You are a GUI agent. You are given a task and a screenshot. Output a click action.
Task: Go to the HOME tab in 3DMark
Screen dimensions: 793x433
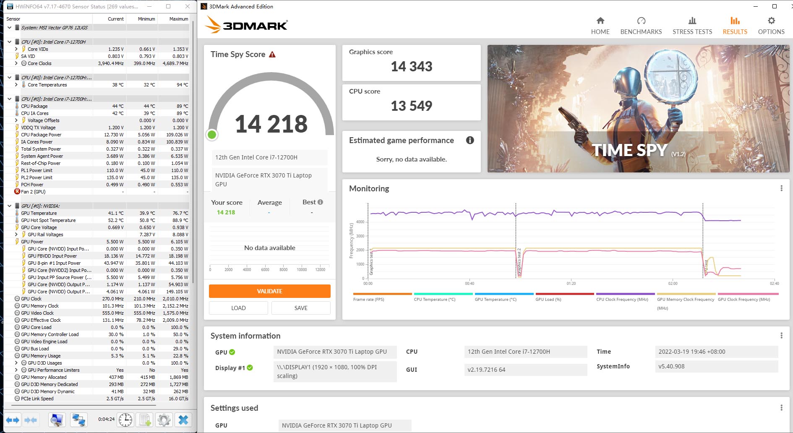pyautogui.click(x=600, y=26)
